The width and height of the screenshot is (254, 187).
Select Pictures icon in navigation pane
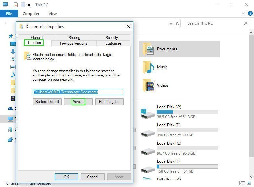[x=13, y=67]
